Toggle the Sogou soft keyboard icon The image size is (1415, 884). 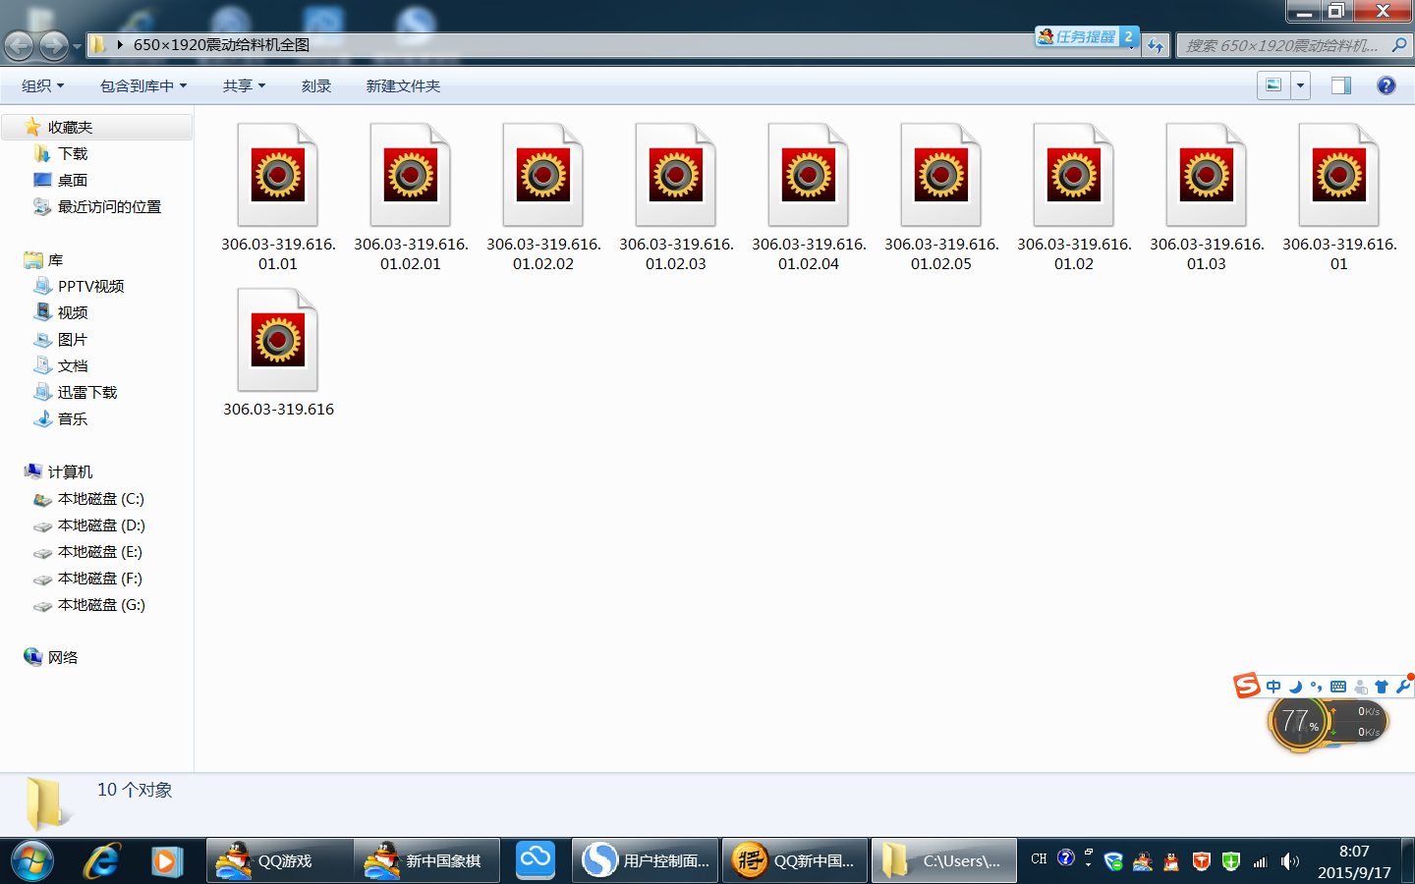click(1338, 687)
